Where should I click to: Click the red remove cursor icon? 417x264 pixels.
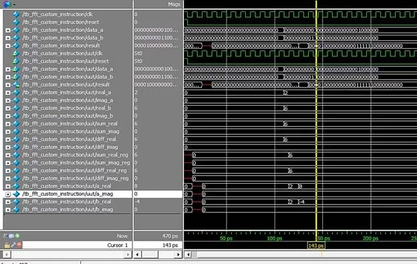coord(19,245)
